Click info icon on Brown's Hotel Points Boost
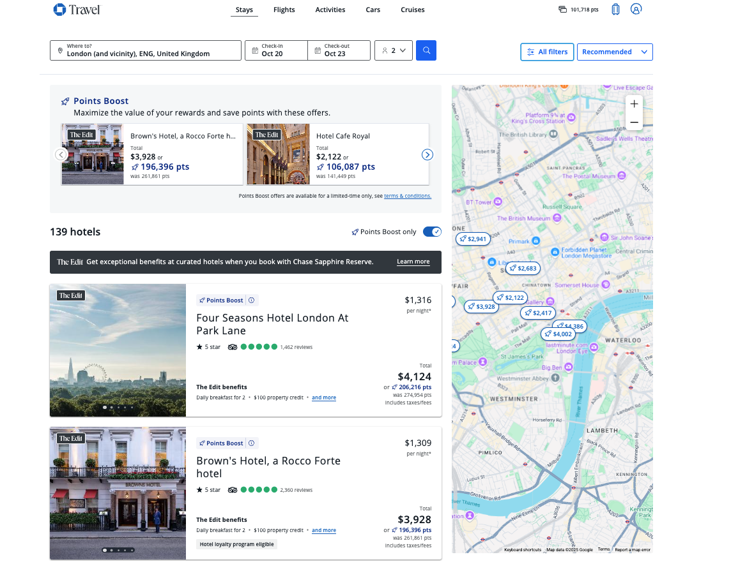The image size is (731, 564). coord(252,443)
